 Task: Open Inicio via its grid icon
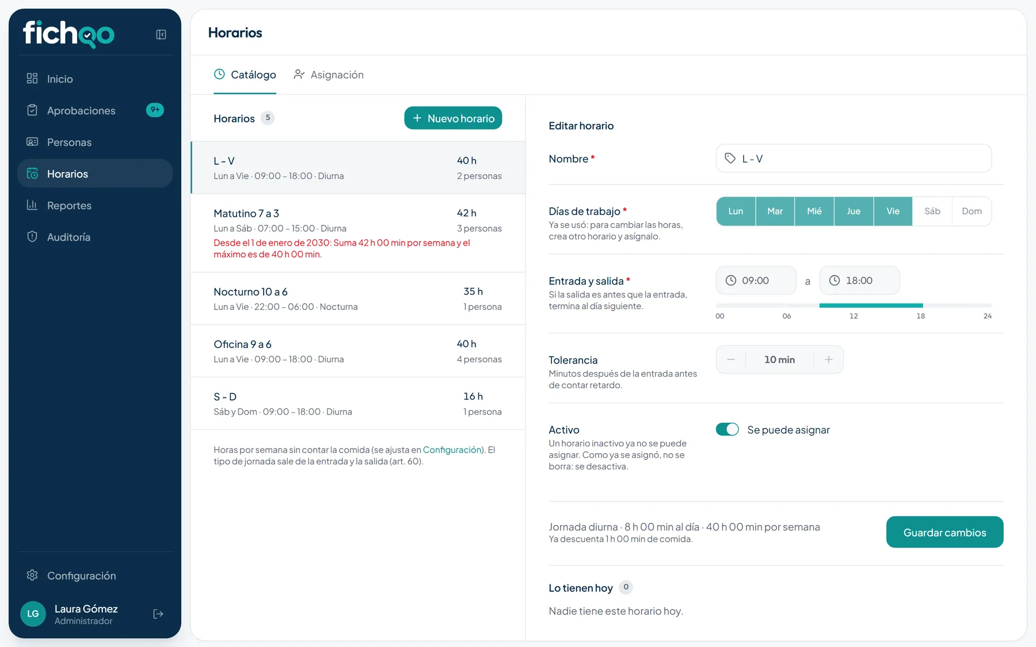pyautogui.click(x=32, y=78)
